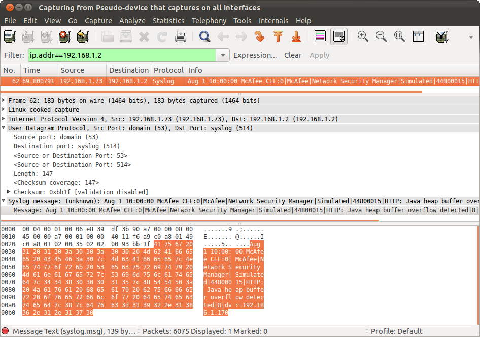Screen dimensions: 480x337
Task: Print packets with the printer icon
Action: tap(181, 36)
